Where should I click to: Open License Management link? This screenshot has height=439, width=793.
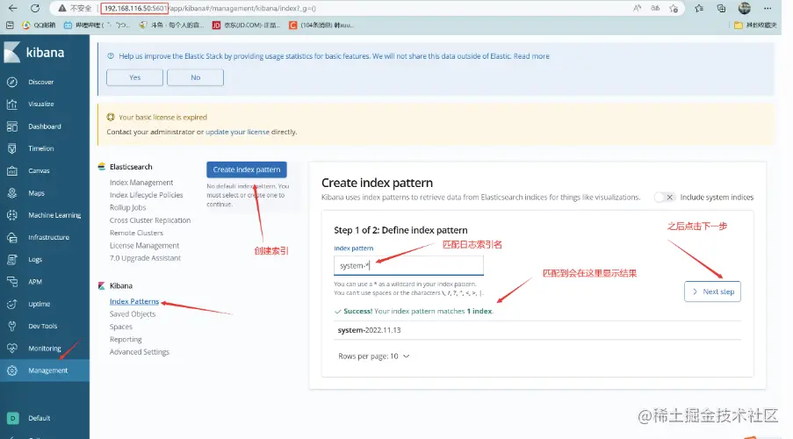click(144, 246)
